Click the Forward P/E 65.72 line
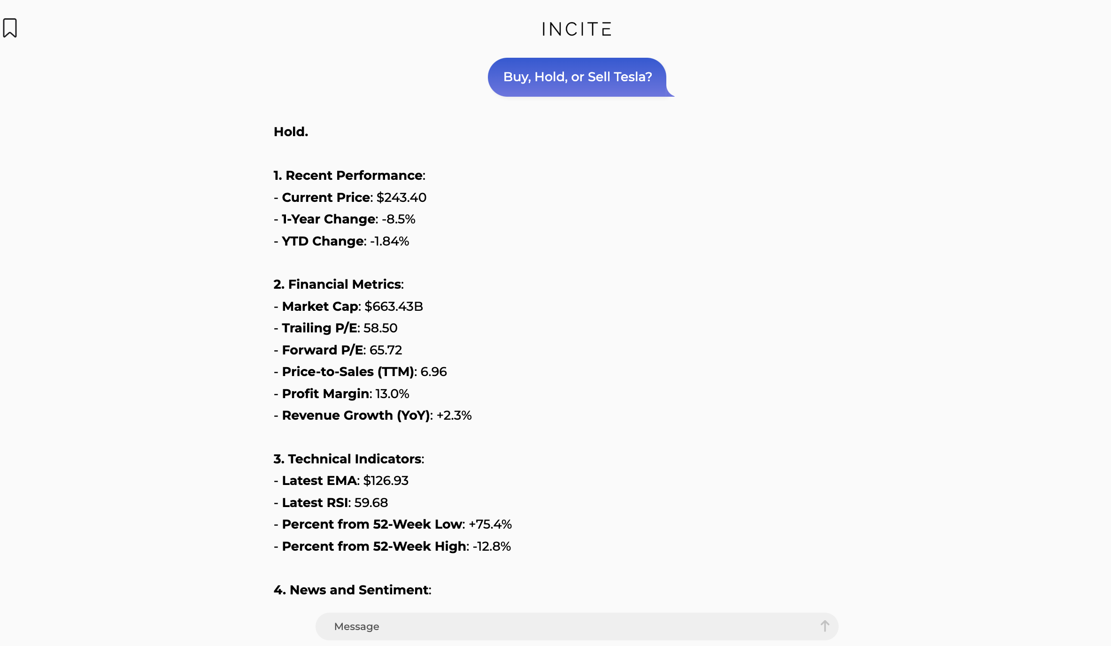Viewport: 1111px width, 646px height. click(338, 350)
